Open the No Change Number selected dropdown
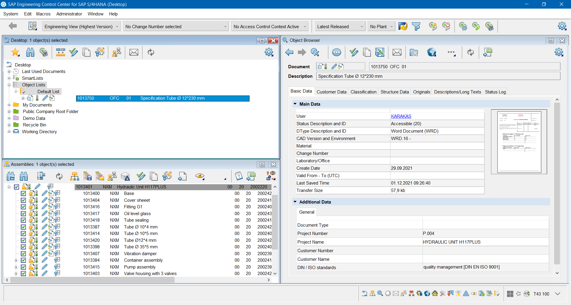The height and width of the screenshot is (305, 571). 176,26
